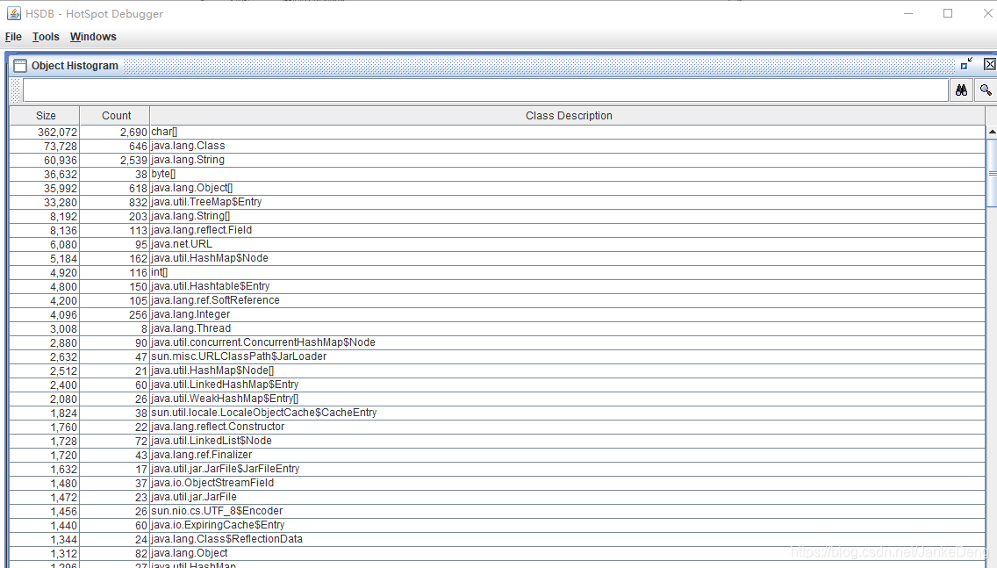Image resolution: width=997 pixels, height=568 pixels.
Task: Select the java.net.URL row
Action: (498, 243)
